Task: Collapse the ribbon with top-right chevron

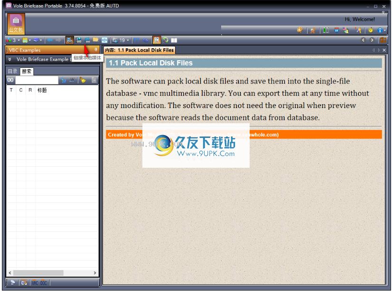Action: [383, 12]
